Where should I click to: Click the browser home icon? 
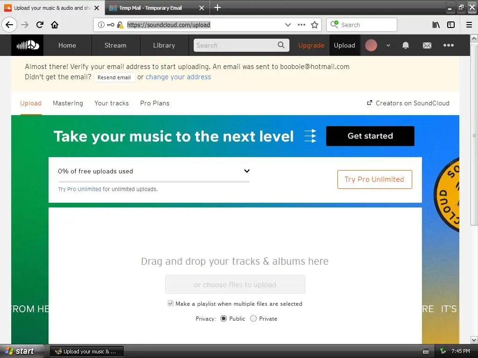pyautogui.click(x=55, y=25)
